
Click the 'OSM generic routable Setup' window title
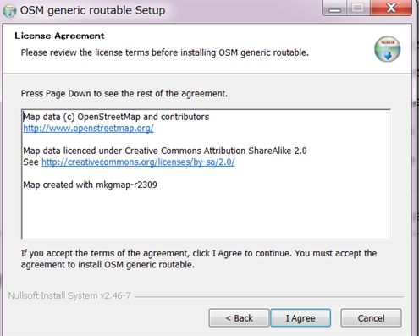coord(92,10)
